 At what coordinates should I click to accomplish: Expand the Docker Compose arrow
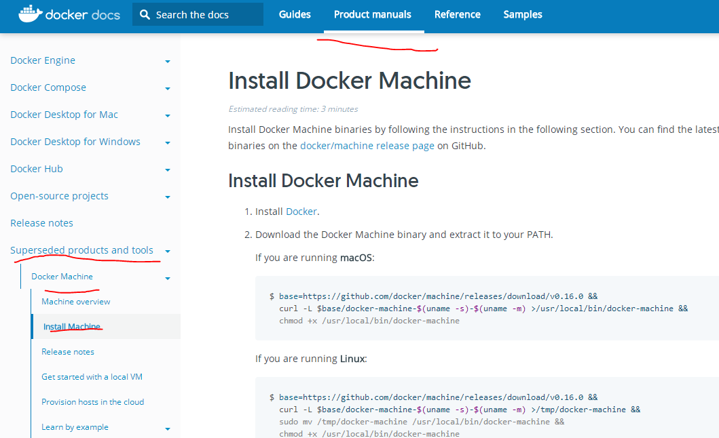coord(168,88)
